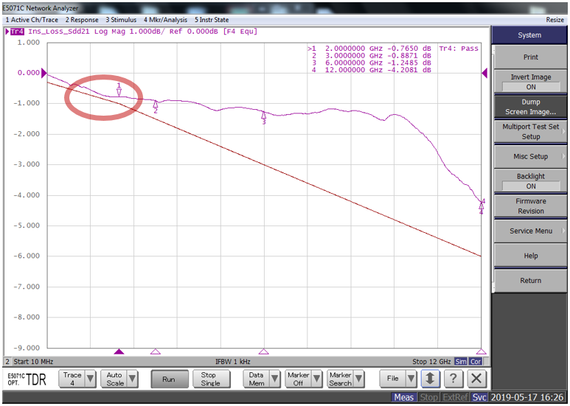Click marker 3 triangle on the trace
570x406 pixels.
(263, 115)
